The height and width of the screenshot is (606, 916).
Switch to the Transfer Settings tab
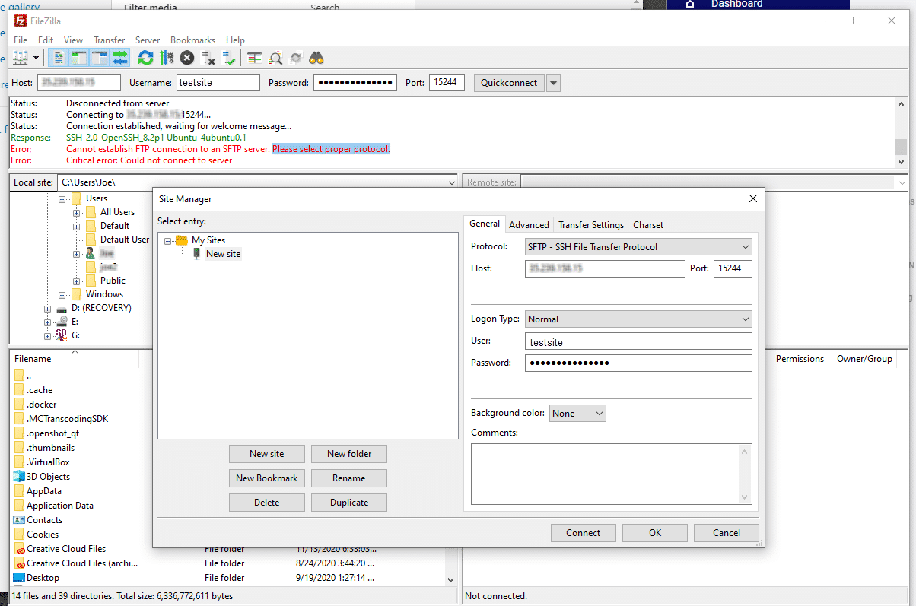tap(590, 224)
